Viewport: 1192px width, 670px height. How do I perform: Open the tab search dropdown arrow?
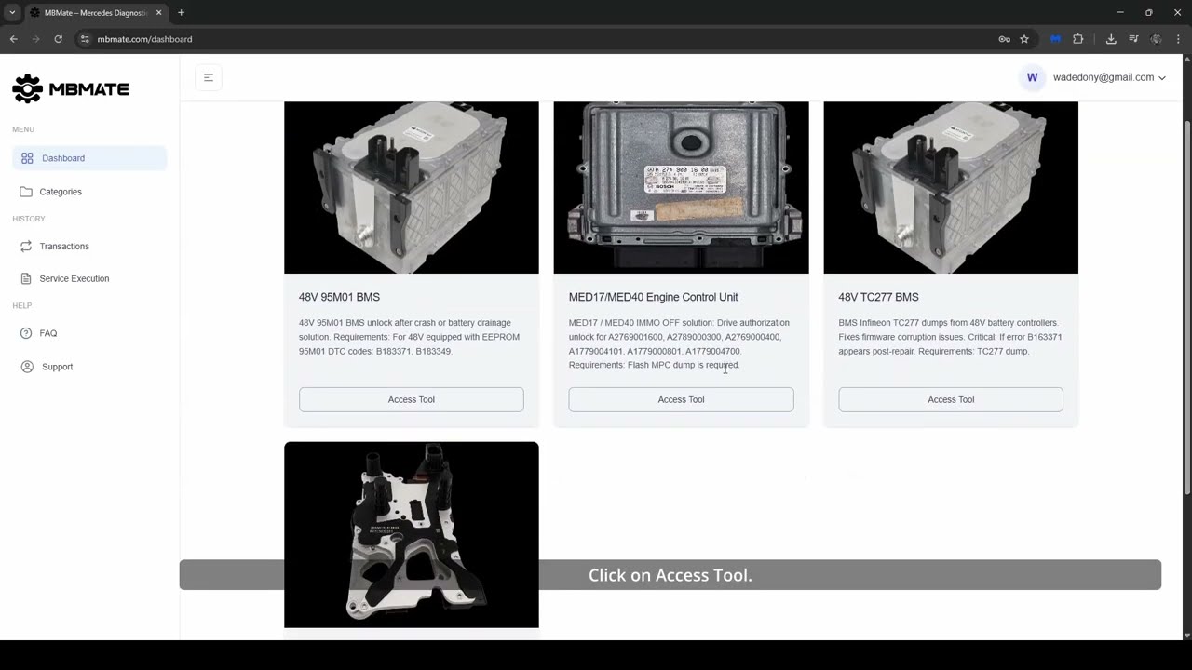tap(12, 13)
